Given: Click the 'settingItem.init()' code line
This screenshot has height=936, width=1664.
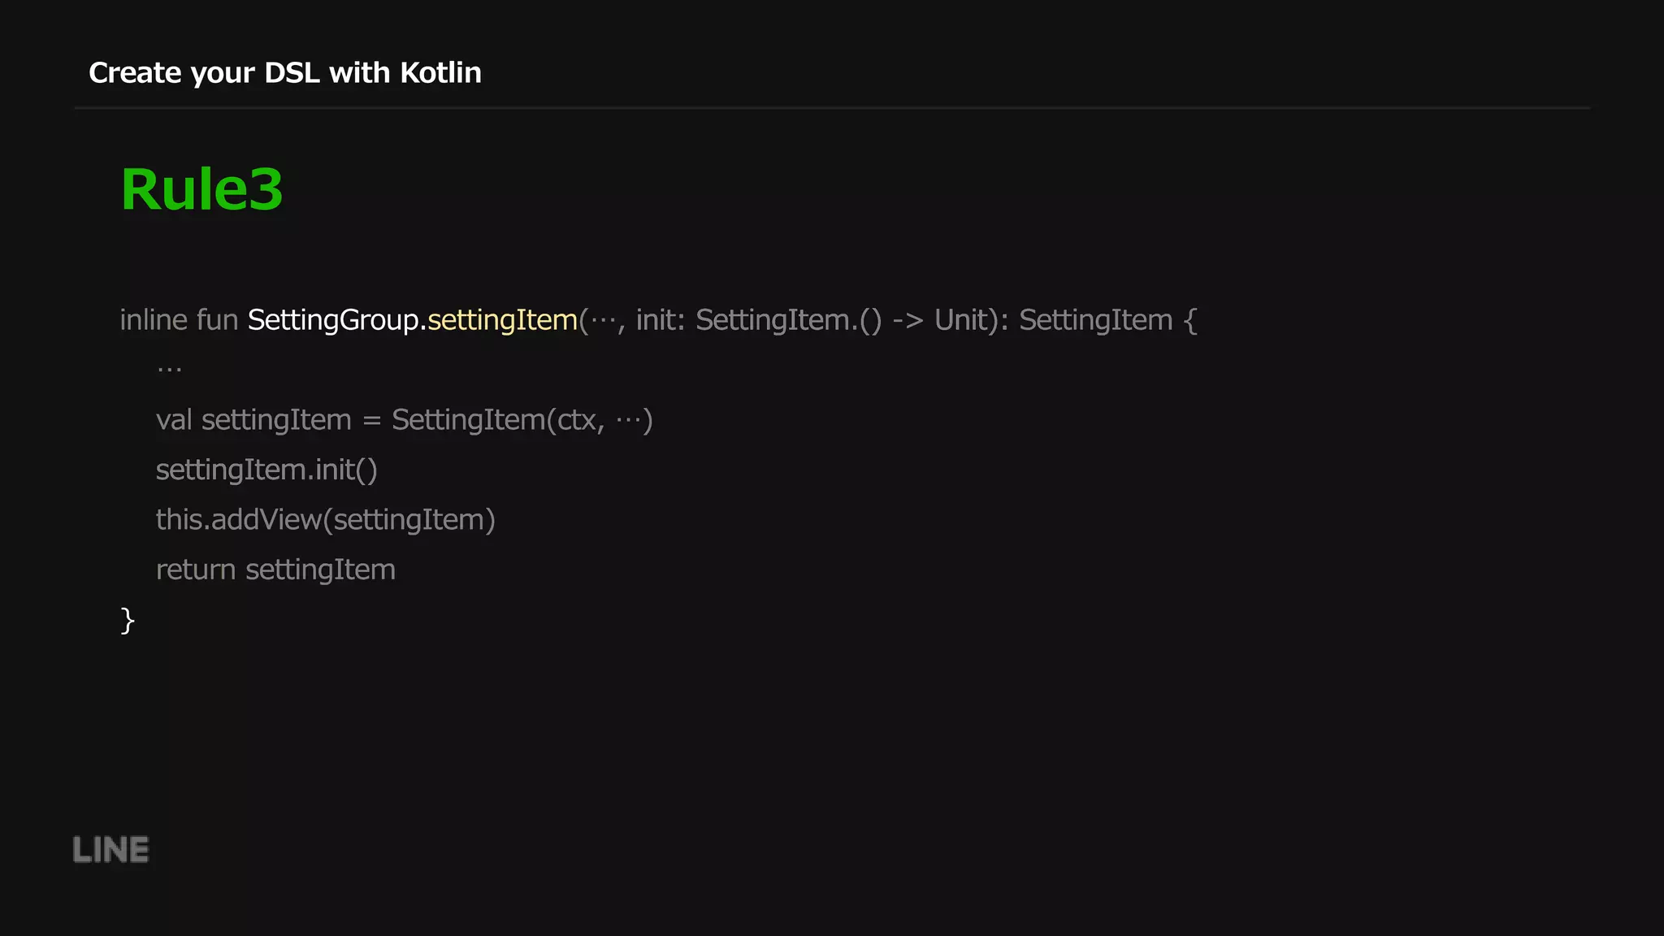Looking at the screenshot, I should point(266,470).
